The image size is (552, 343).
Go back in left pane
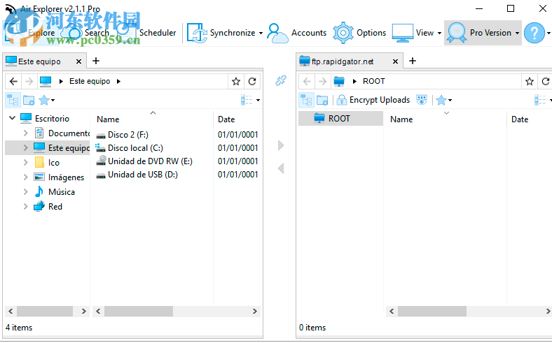[x=13, y=82]
